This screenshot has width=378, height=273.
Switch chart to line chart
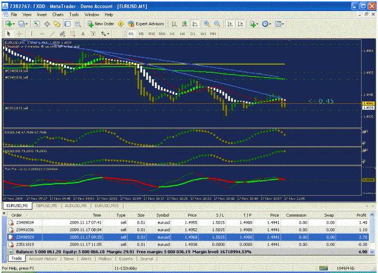pyautogui.click(x=195, y=24)
